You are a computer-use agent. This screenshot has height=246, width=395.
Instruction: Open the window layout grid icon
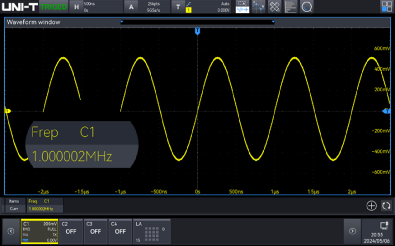pyautogui.click(x=387, y=7)
